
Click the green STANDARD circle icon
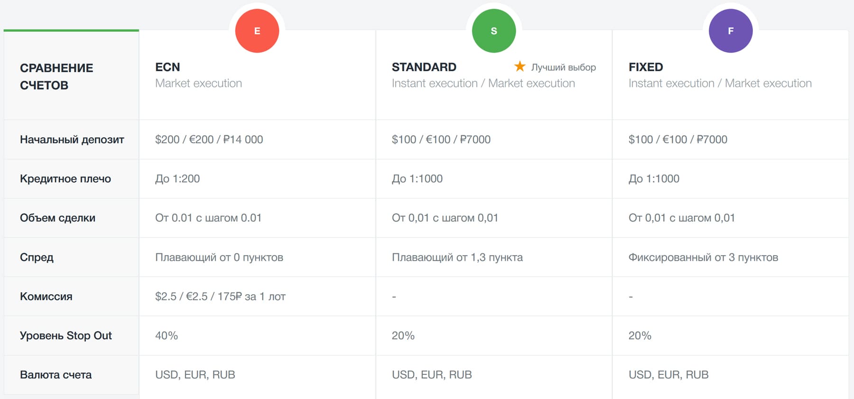(493, 31)
